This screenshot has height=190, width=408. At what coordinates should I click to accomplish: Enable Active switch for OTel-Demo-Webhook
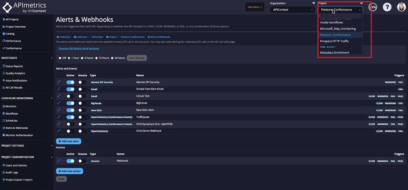coord(70,131)
